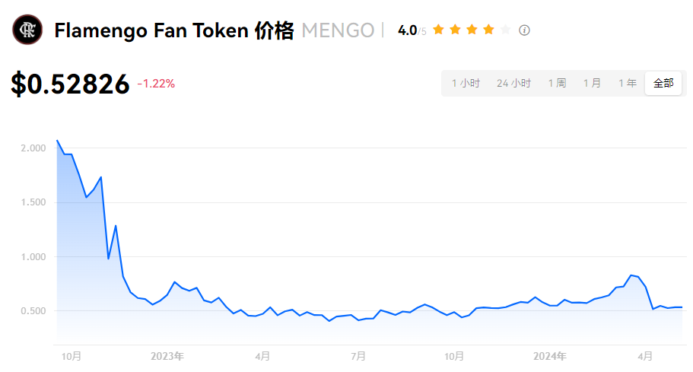693x372 pixels.
Task: Click the 2023年 label on the time axis
Action: pos(167,355)
